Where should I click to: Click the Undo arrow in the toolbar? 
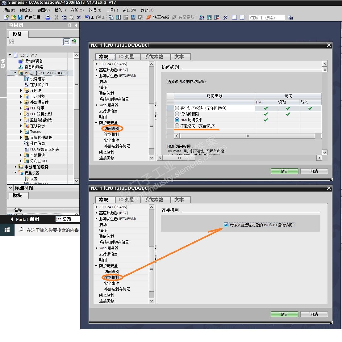tap(87, 17)
